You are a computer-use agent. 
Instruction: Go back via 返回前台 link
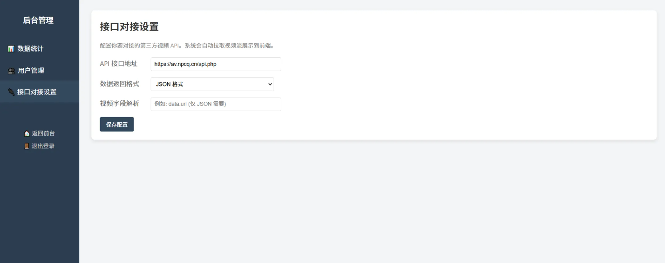pyautogui.click(x=40, y=133)
